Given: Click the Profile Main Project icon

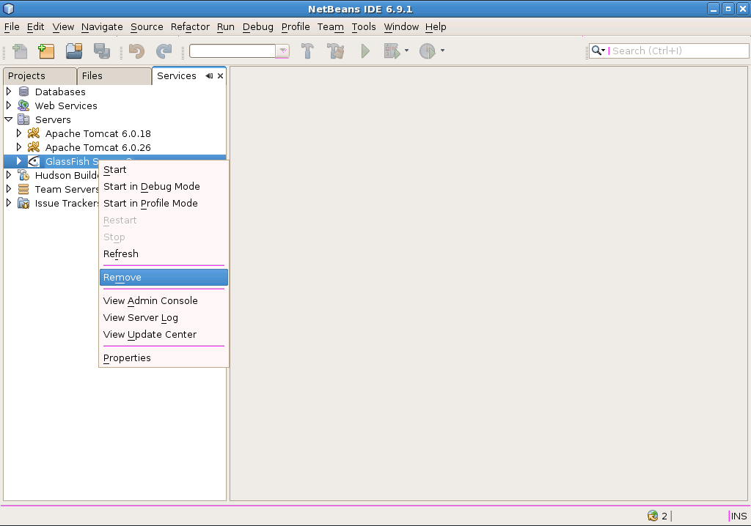Looking at the screenshot, I should (428, 51).
